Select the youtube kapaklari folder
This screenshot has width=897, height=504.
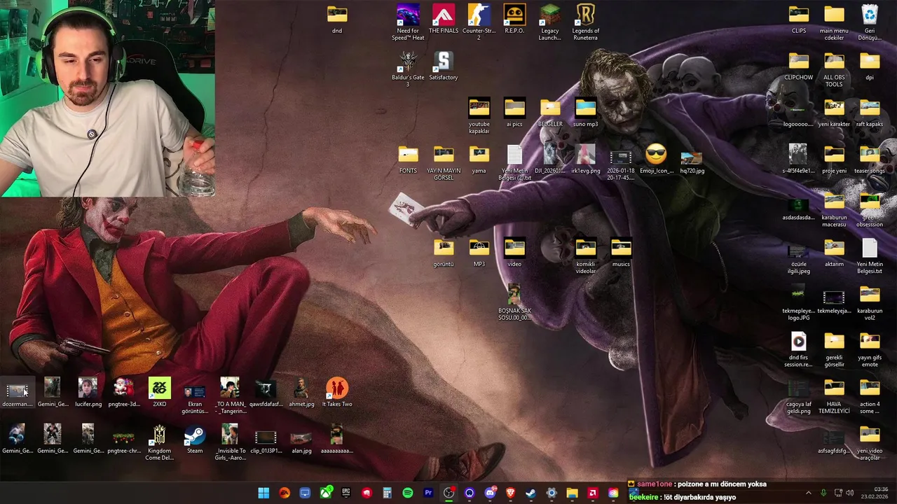tap(479, 115)
